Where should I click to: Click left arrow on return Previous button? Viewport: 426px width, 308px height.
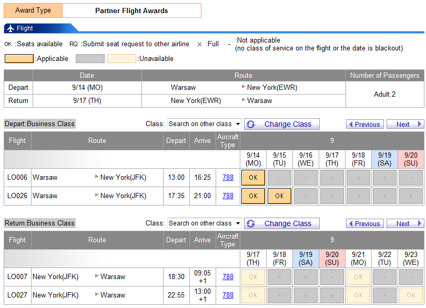pyautogui.click(x=351, y=224)
